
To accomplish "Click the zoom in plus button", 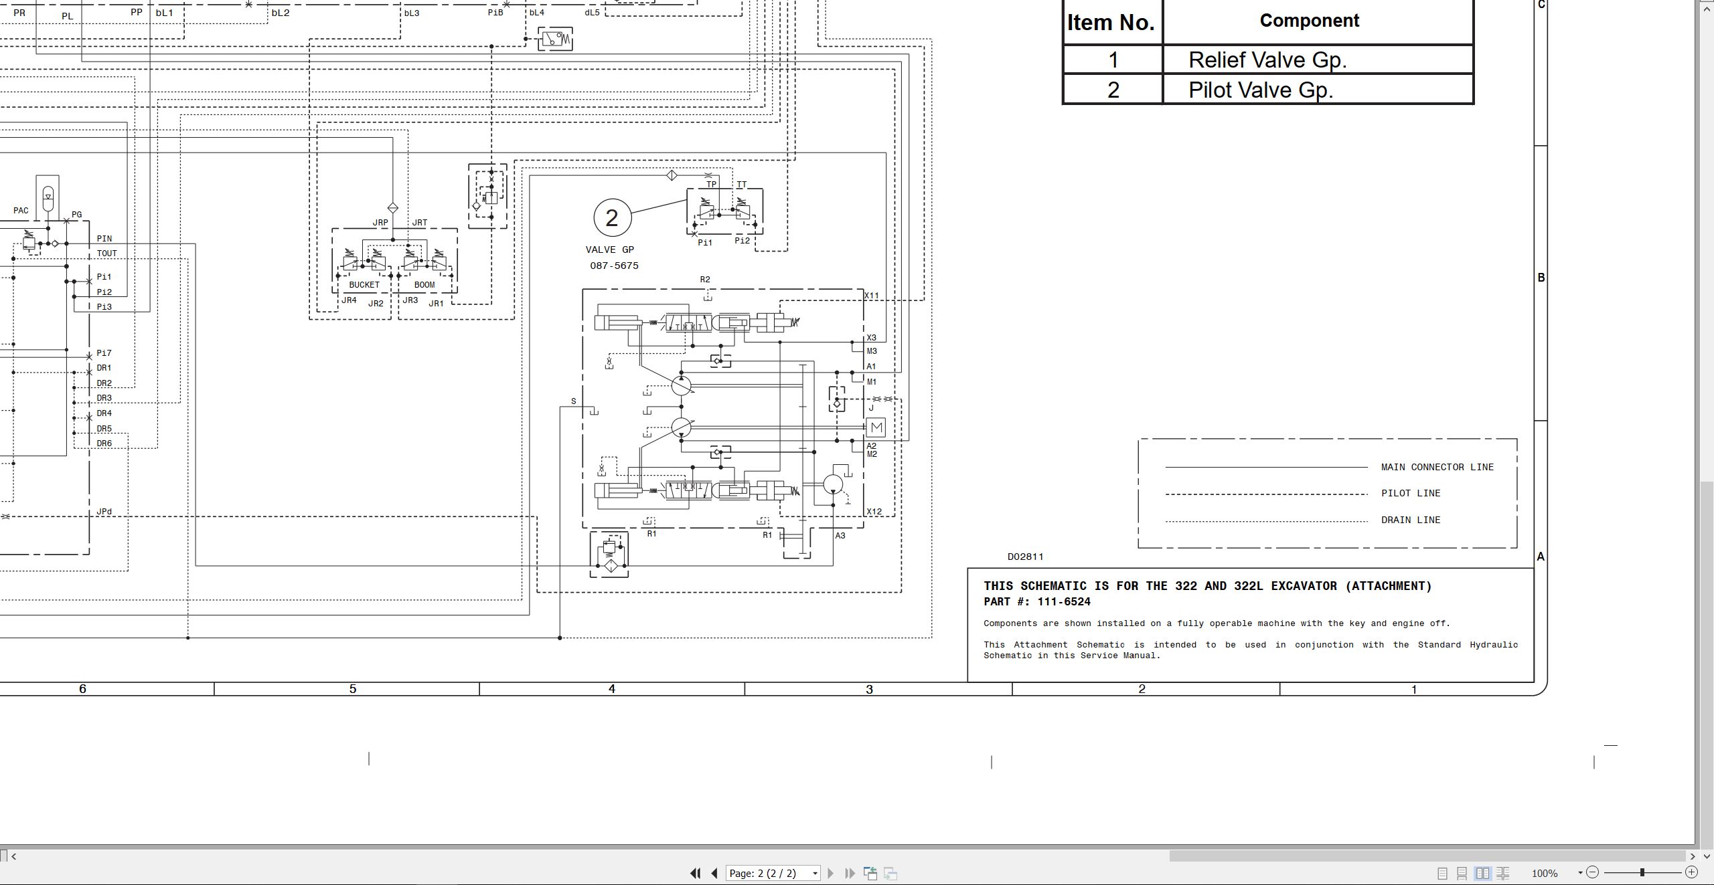I will (1692, 872).
